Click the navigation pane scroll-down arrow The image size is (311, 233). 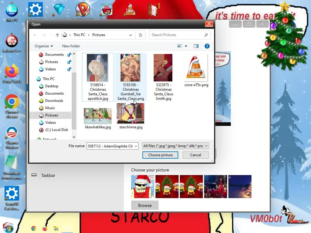74,137
